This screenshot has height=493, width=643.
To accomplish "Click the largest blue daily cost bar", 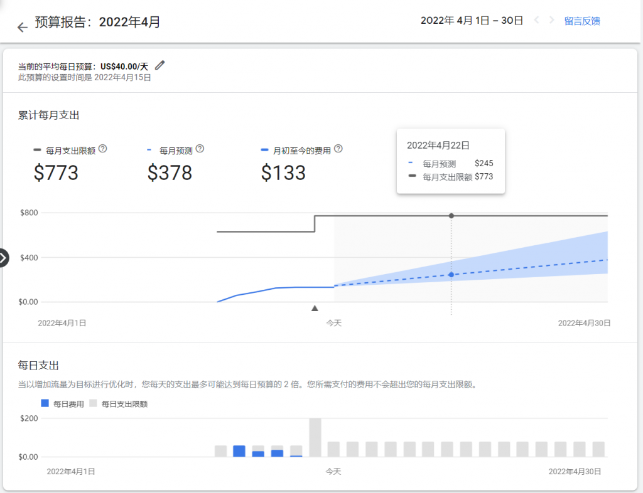I will tap(239, 451).
